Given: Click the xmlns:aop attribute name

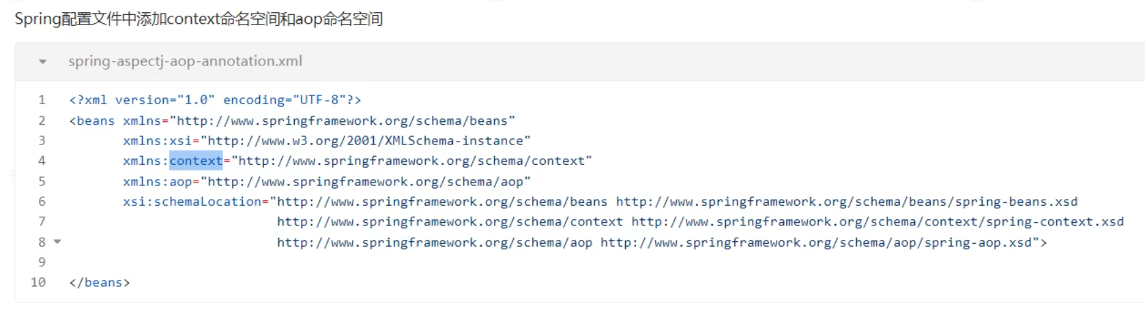Looking at the screenshot, I should [157, 182].
